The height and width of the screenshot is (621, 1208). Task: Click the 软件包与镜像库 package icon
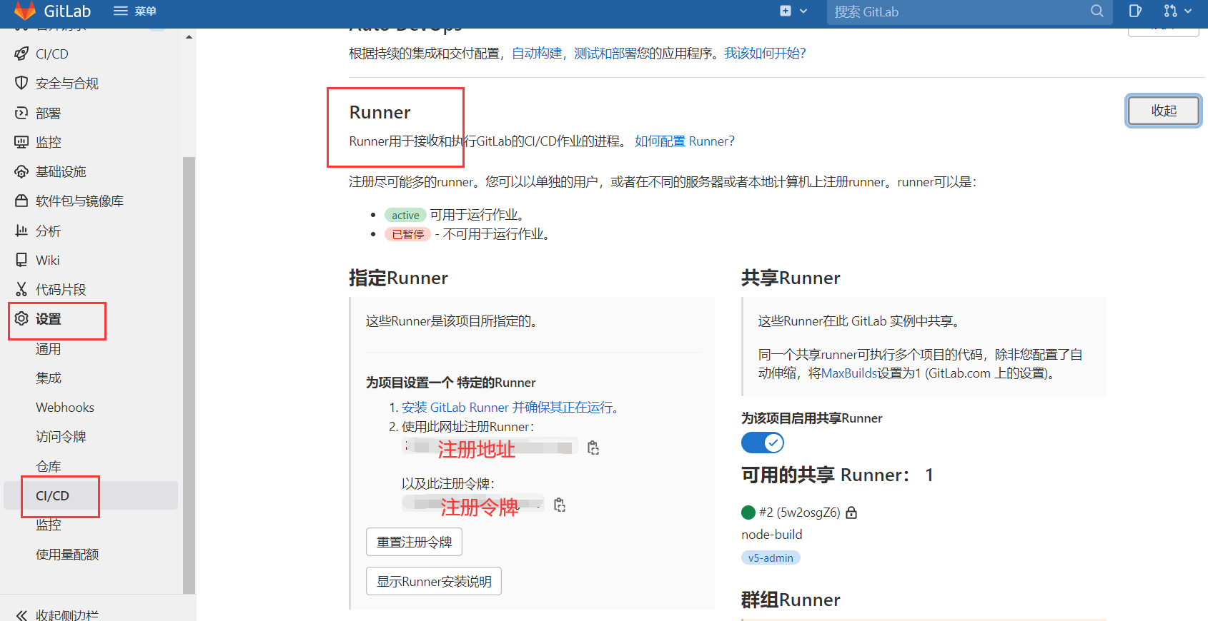pyautogui.click(x=21, y=201)
